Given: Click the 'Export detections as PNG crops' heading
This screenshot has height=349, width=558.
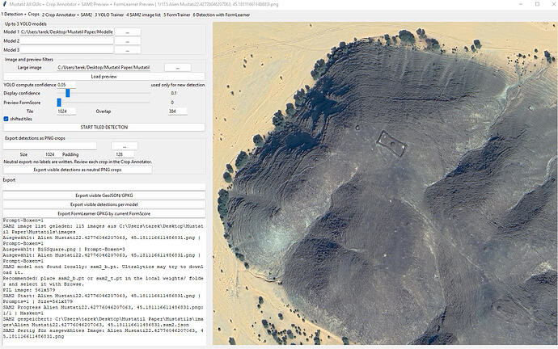Looking at the screenshot, I should pos(35,138).
